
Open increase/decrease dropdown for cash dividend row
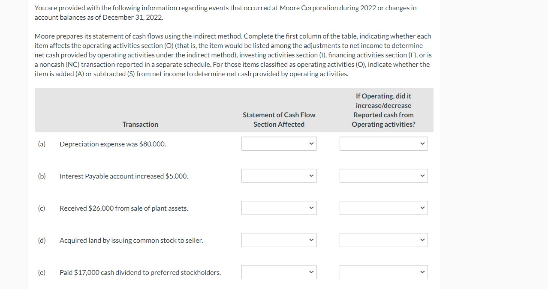[384, 272]
